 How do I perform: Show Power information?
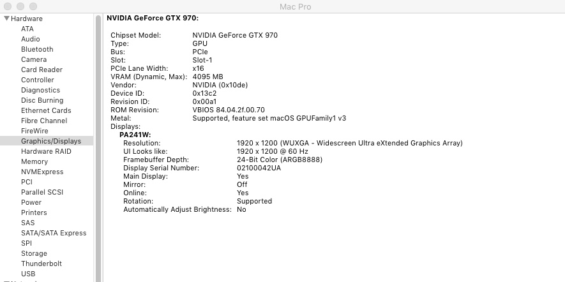(31, 202)
